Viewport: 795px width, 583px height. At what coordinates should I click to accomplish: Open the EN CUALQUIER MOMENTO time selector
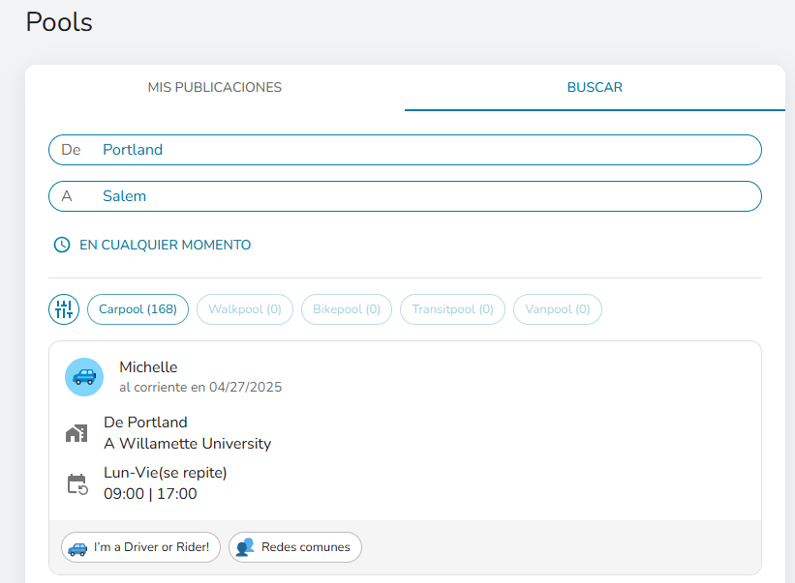152,245
